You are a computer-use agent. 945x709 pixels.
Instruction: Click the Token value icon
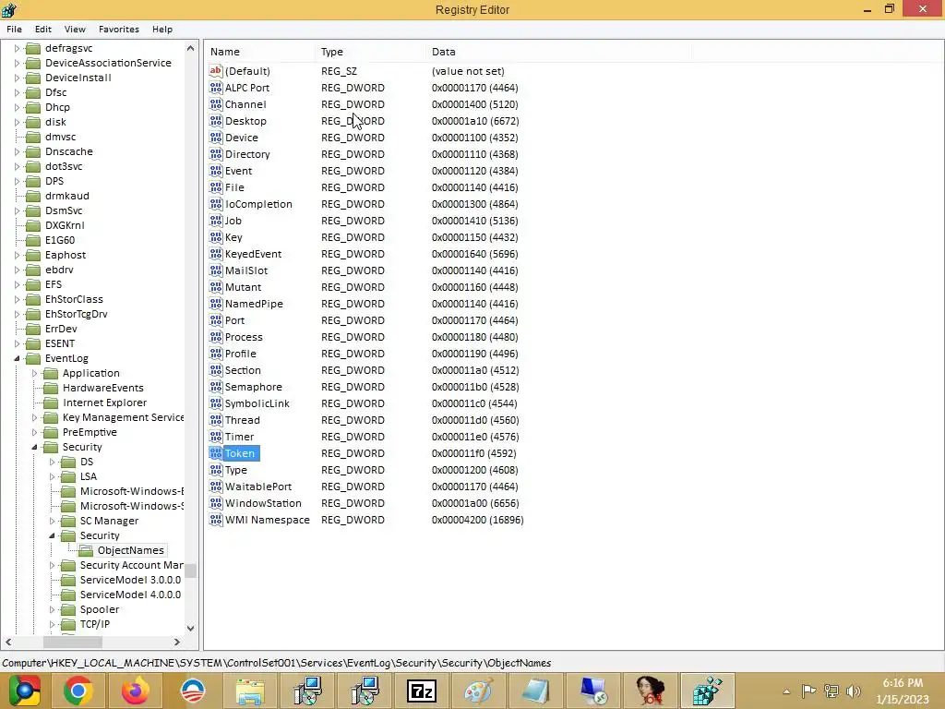(x=216, y=453)
